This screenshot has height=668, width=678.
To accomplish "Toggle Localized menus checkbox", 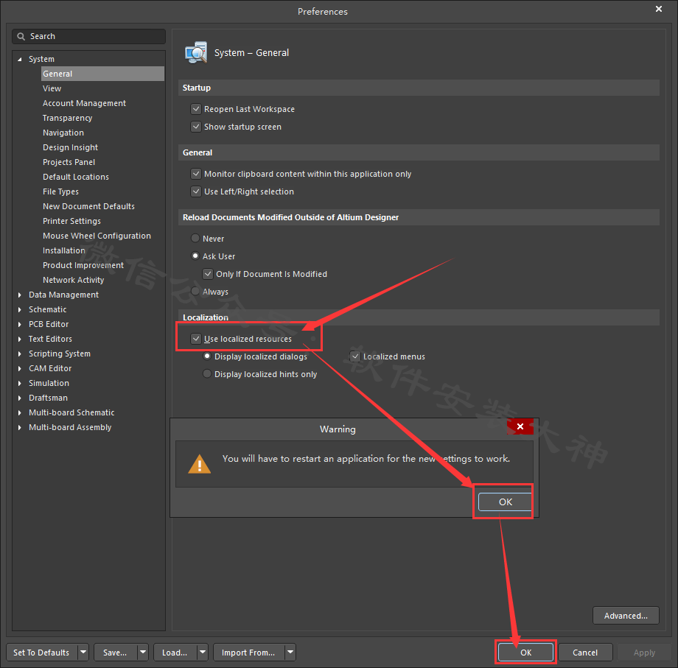I will [355, 356].
